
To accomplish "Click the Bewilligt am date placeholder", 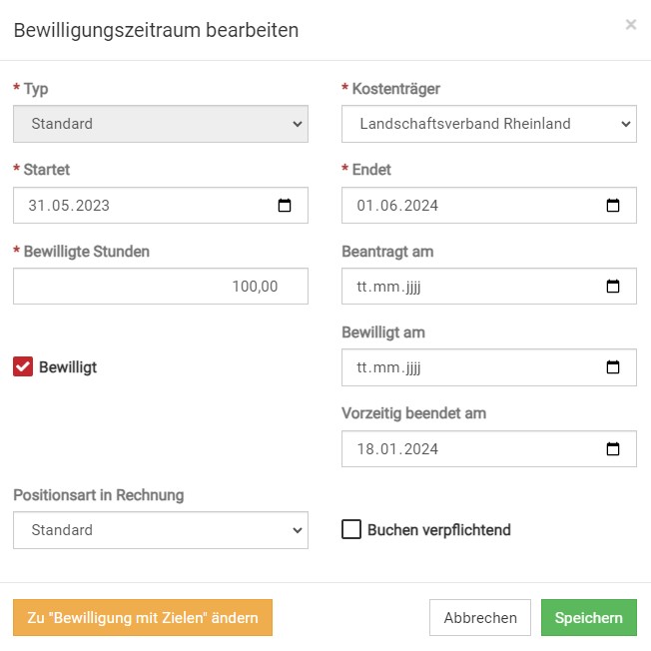I will pyautogui.click(x=389, y=367).
